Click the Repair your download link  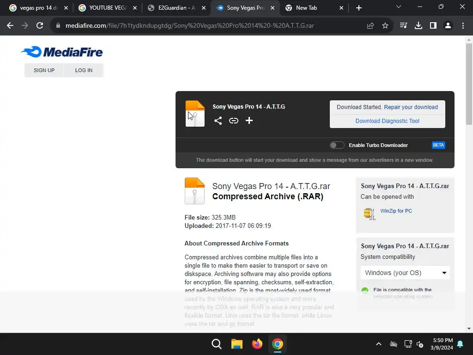411,107
